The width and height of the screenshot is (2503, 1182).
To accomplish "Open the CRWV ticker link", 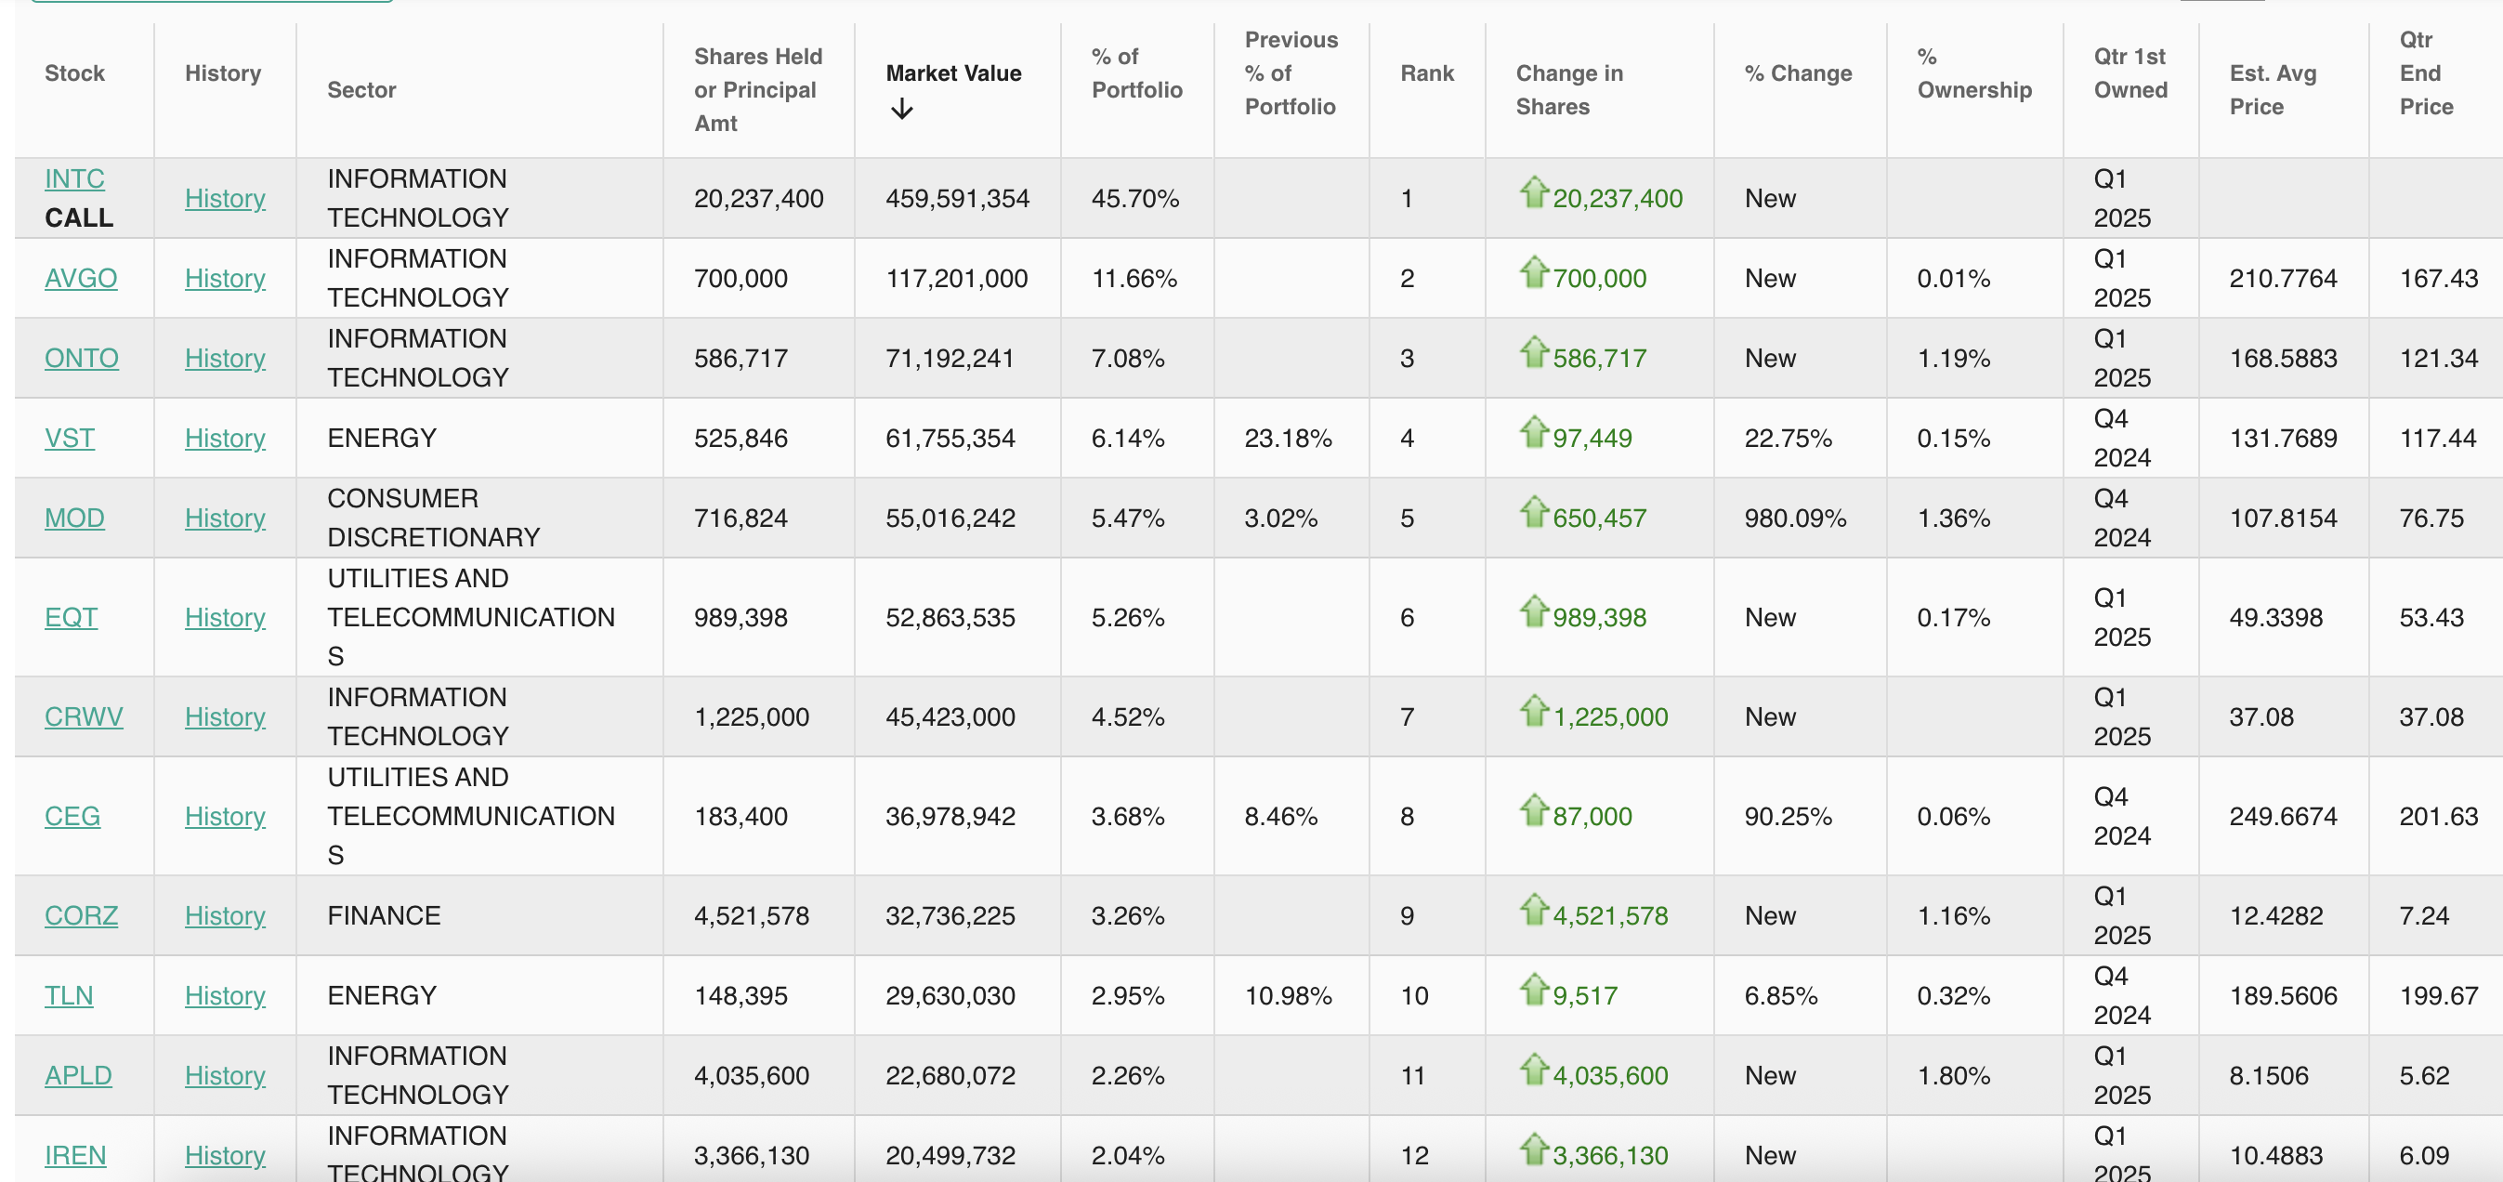I will pyautogui.click(x=84, y=716).
